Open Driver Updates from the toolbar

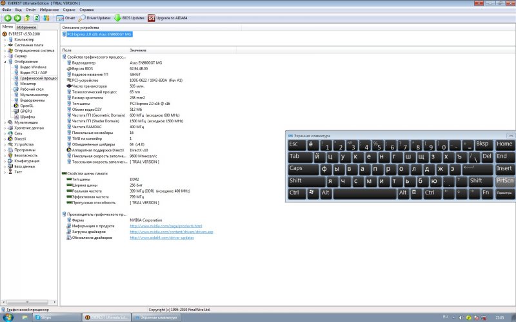pyautogui.click(x=95, y=18)
